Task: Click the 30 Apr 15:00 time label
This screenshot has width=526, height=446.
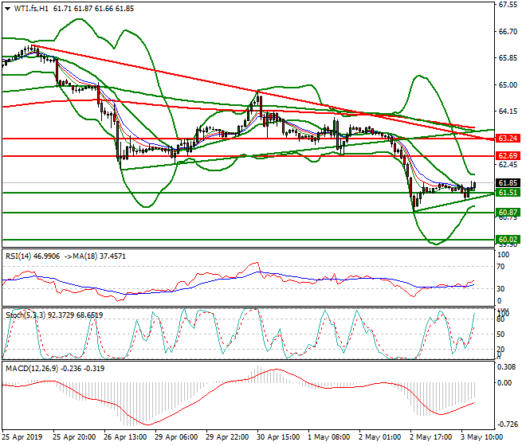Action: click(x=278, y=437)
